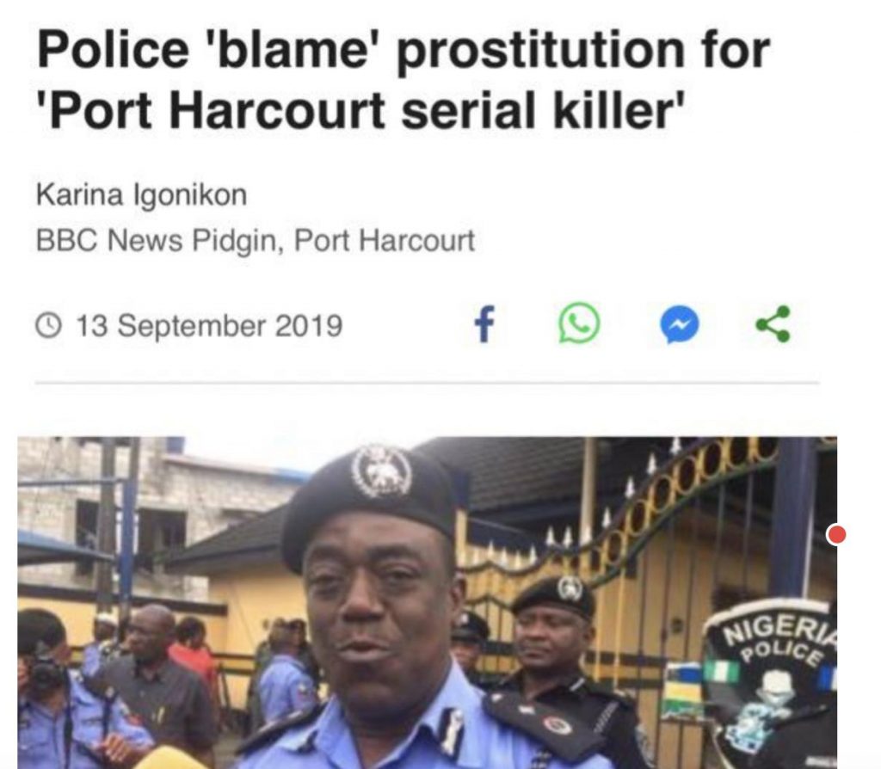Open the police commissioner article photo
881x769 pixels.
click(427, 603)
